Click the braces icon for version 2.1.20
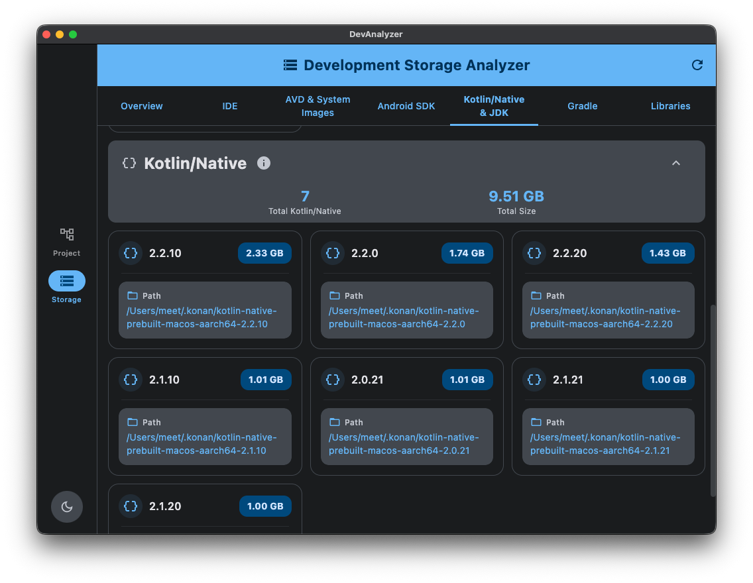This screenshot has width=753, height=583. [131, 506]
